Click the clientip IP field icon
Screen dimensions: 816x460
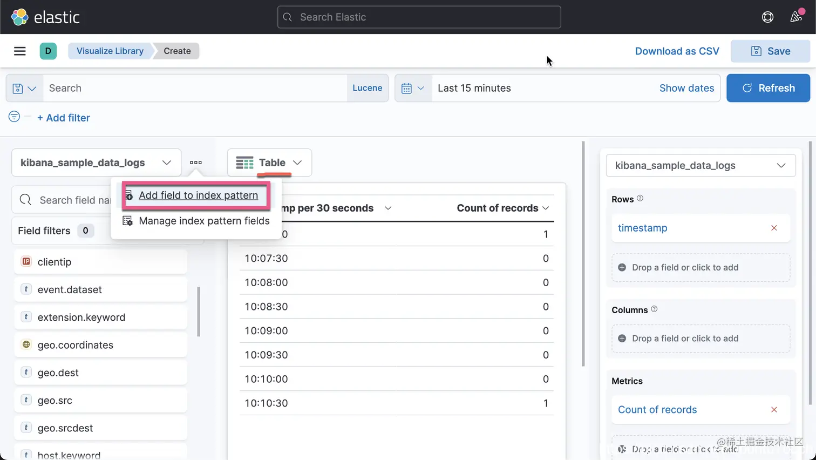click(26, 261)
